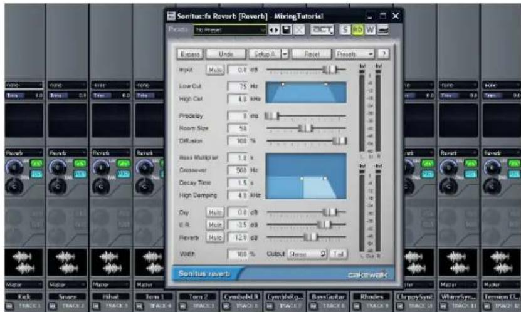Image resolution: width=521 pixels, height=312 pixels.
Task: Click the high cut node in filter graph
Action: click(326, 85)
